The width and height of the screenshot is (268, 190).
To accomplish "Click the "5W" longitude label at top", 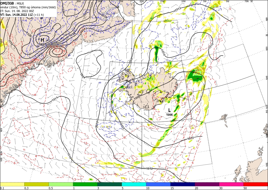I will (x=205, y=1).
